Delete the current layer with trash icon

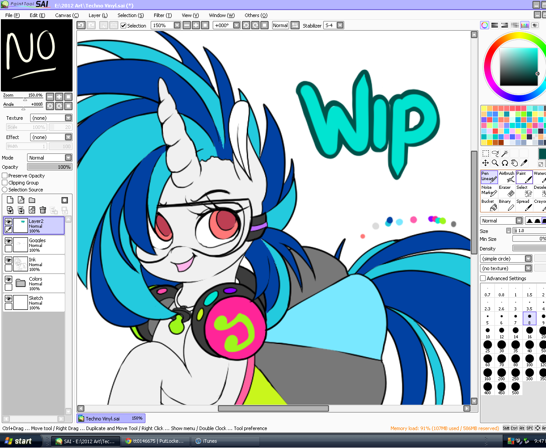(43, 210)
